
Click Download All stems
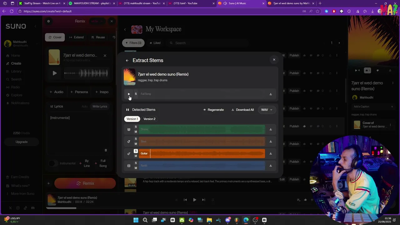pyautogui.click(x=242, y=110)
